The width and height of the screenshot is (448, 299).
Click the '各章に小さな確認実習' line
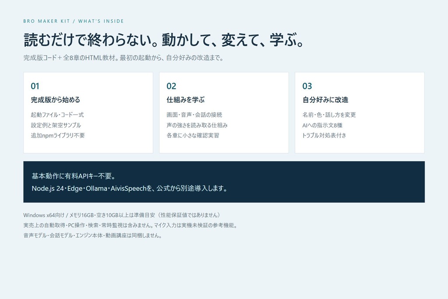tap(193, 136)
